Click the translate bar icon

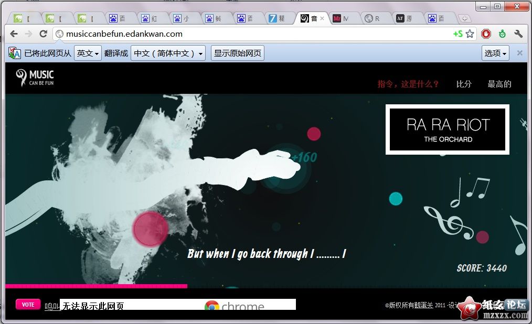coord(14,53)
